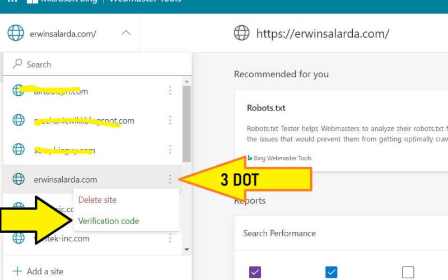Choose Verification code from the context menu
Viewport: 448px width, 280px height.
tap(109, 221)
